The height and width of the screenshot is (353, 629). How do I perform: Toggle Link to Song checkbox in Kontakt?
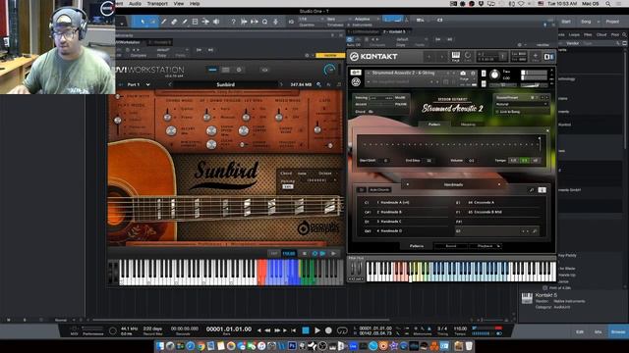[498, 112]
